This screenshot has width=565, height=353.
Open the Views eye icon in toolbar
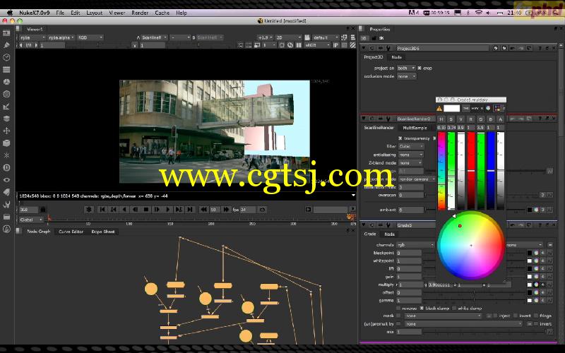click(6, 180)
